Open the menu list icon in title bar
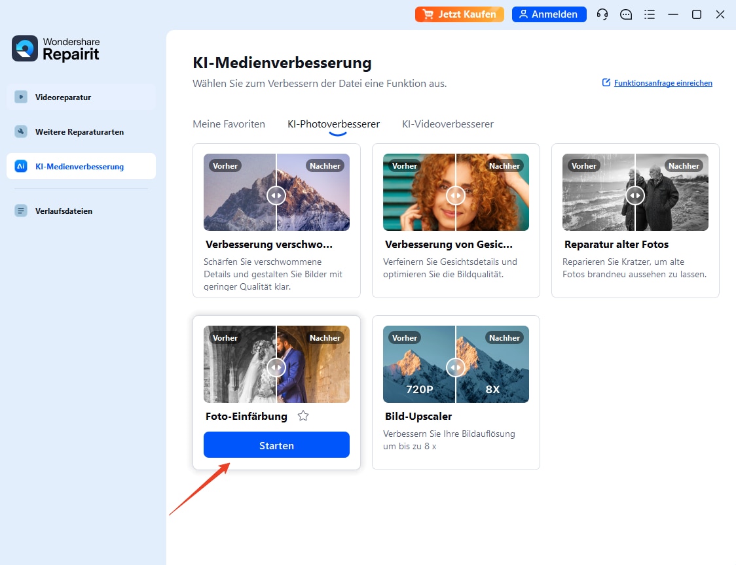This screenshot has width=736, height=565. tap(650, 14)
